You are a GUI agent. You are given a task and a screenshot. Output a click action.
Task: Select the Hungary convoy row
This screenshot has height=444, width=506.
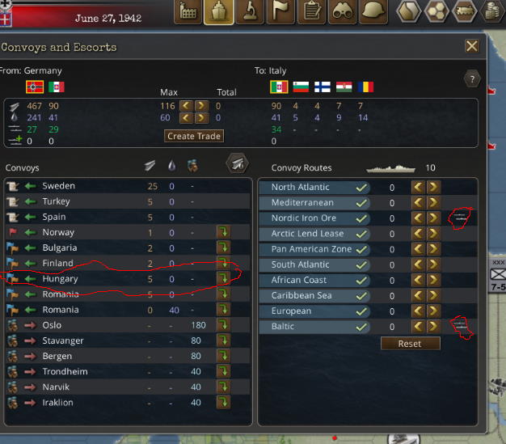(x=128, y=279)
